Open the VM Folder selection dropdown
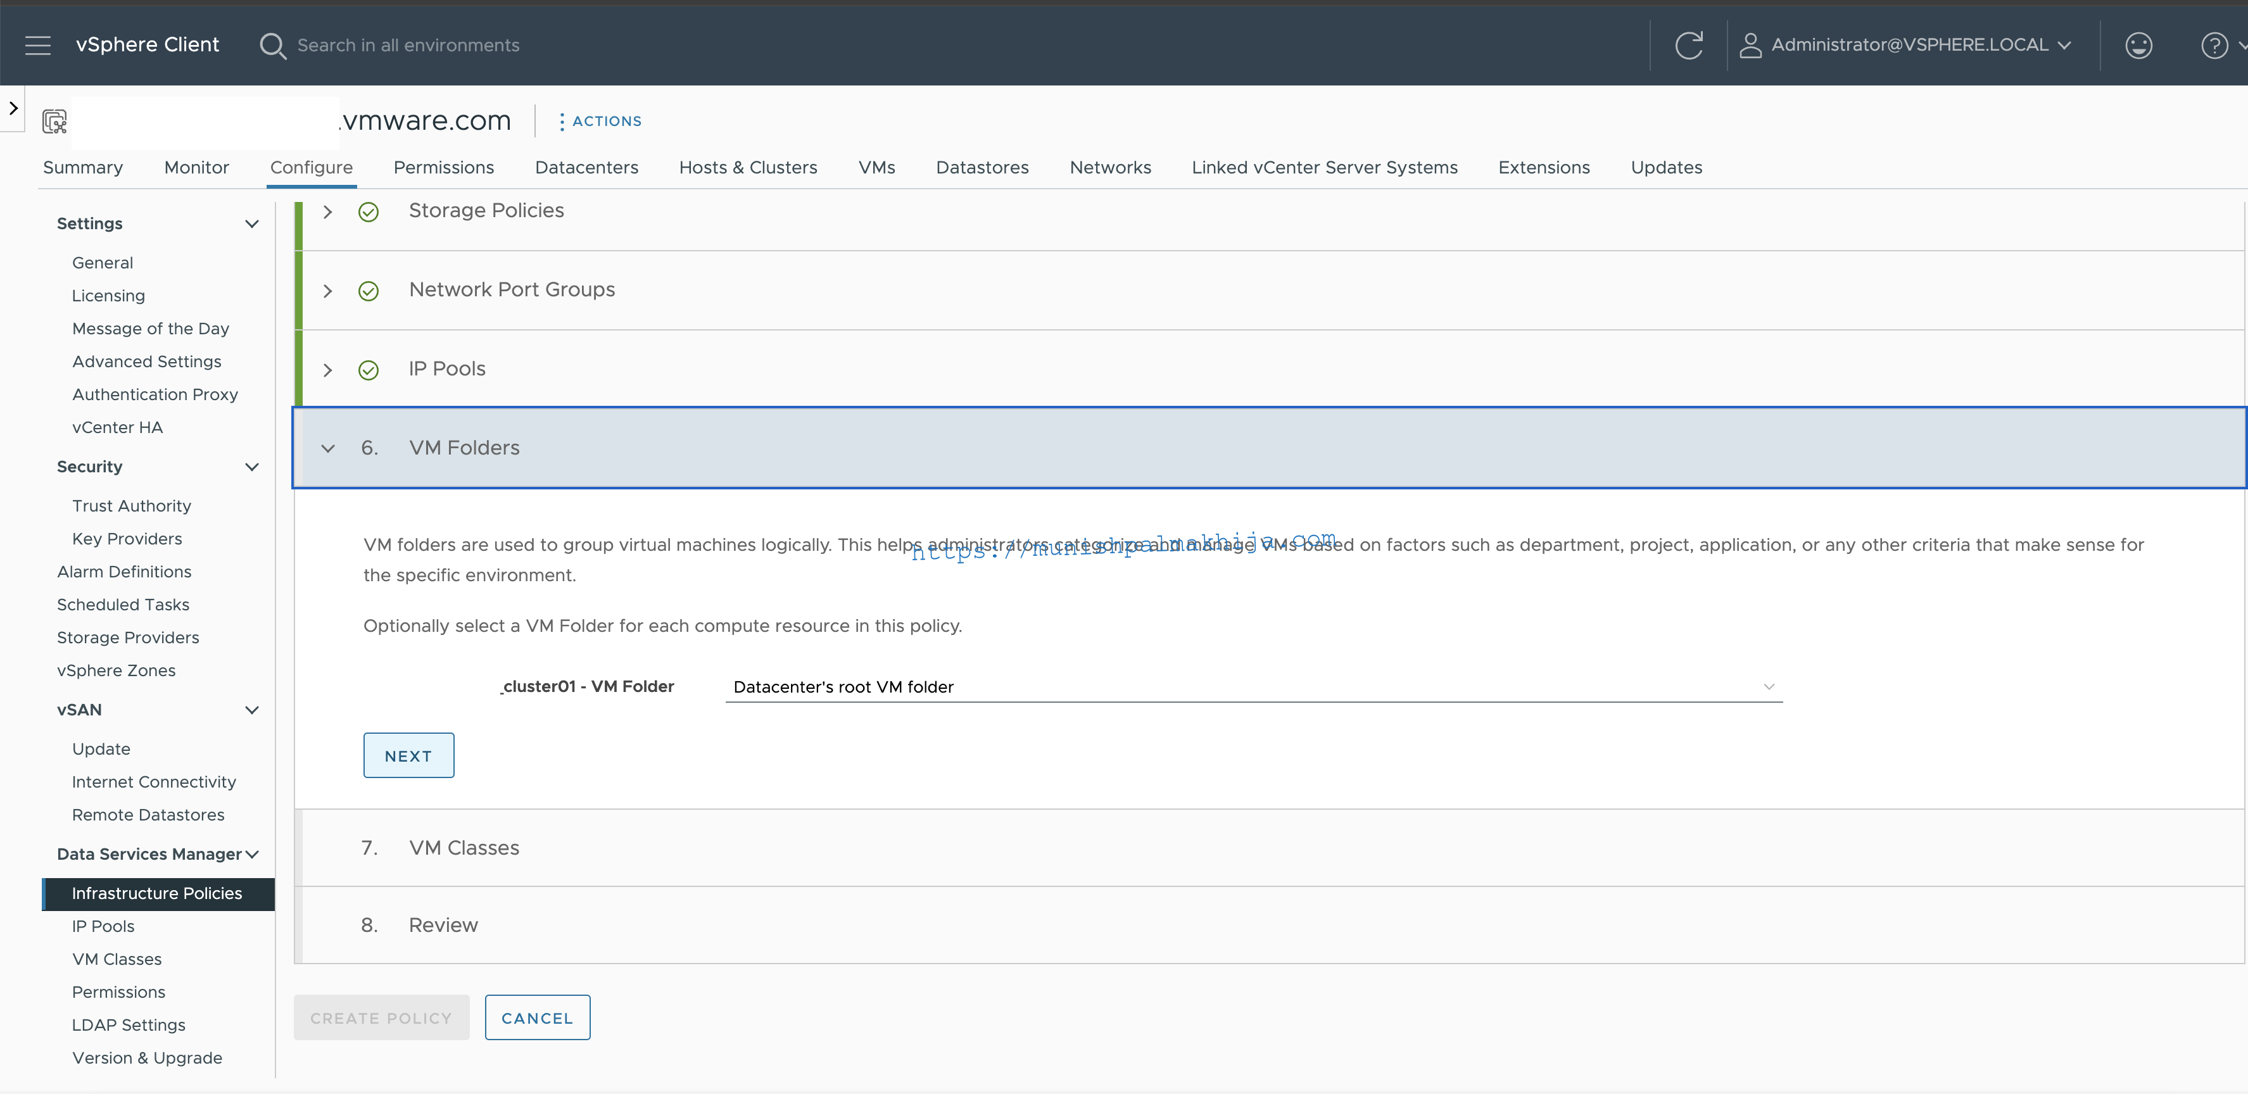Viewport: 2248px width, 1094px height. (1253, 688)
